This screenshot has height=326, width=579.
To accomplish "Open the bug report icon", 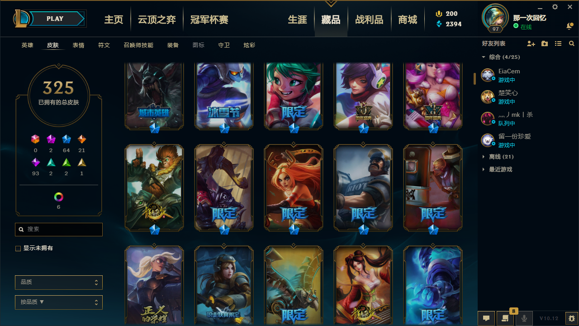I will click(572, 318).
